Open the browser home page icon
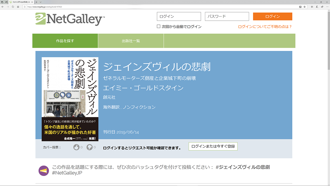 18,7
